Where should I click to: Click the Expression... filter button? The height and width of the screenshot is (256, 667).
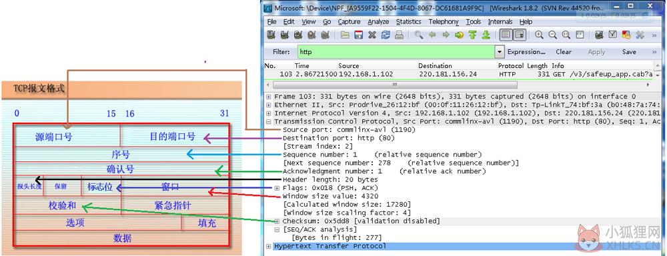point(526,52)
